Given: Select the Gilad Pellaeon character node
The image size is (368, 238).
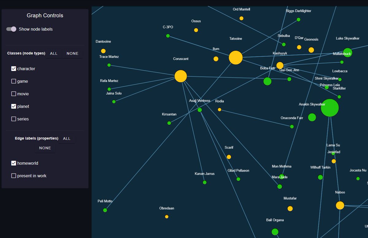Looking at the screenshot, I should point(238,179).
